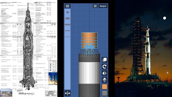Open the hamburger menu beside Запуск
Viewport: 172px width, 97px height.
point(95,6)
